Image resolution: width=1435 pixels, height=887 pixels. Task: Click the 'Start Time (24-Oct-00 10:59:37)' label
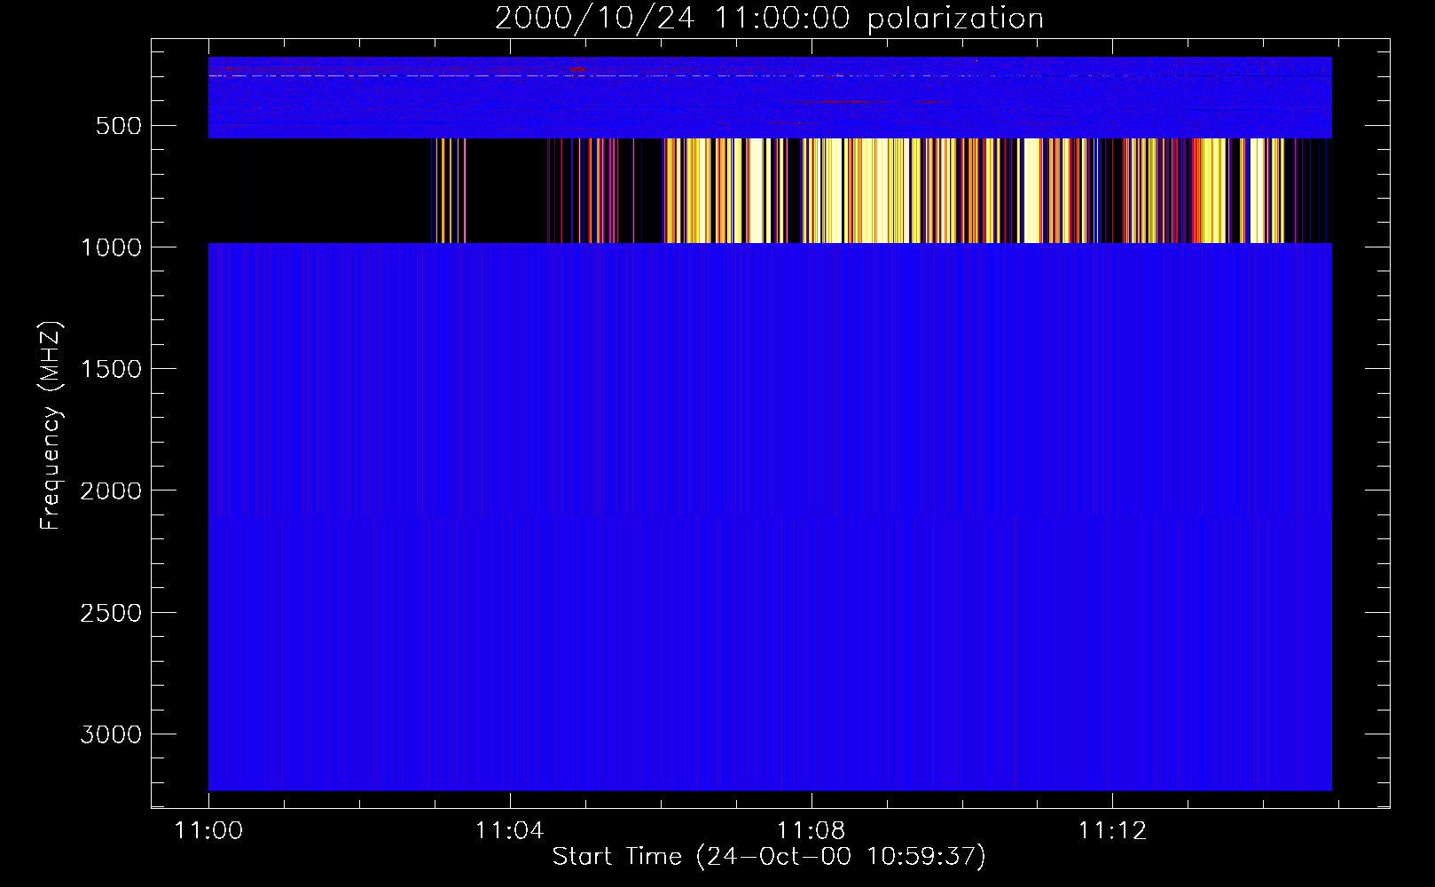pos(769,857)
